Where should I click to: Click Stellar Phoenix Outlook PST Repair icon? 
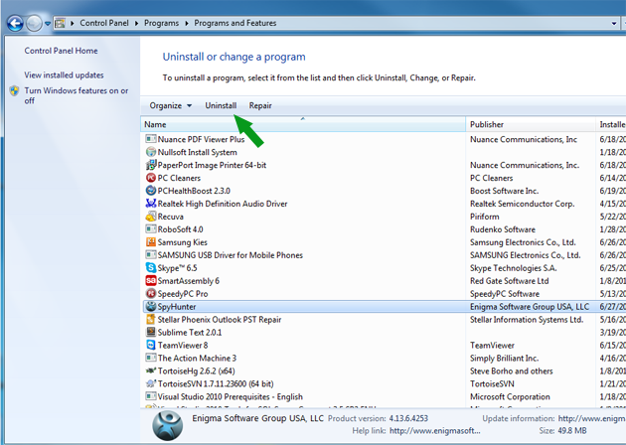coord(151,319)
